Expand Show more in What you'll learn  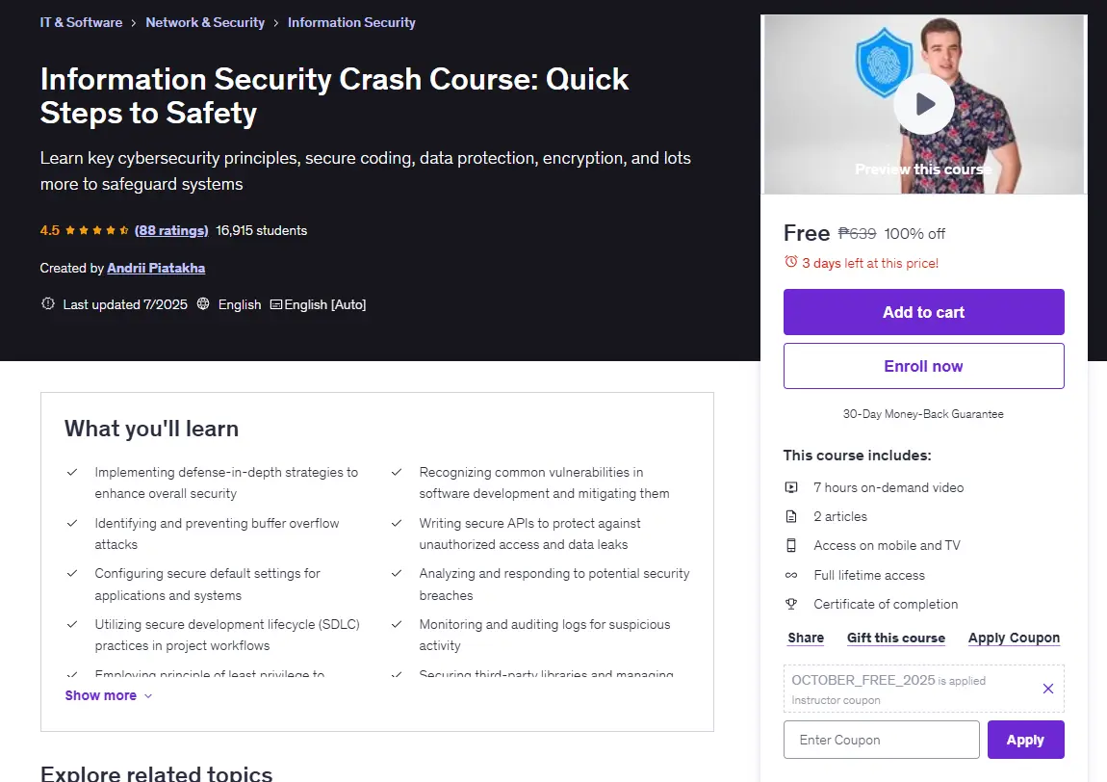click(108, 695)
